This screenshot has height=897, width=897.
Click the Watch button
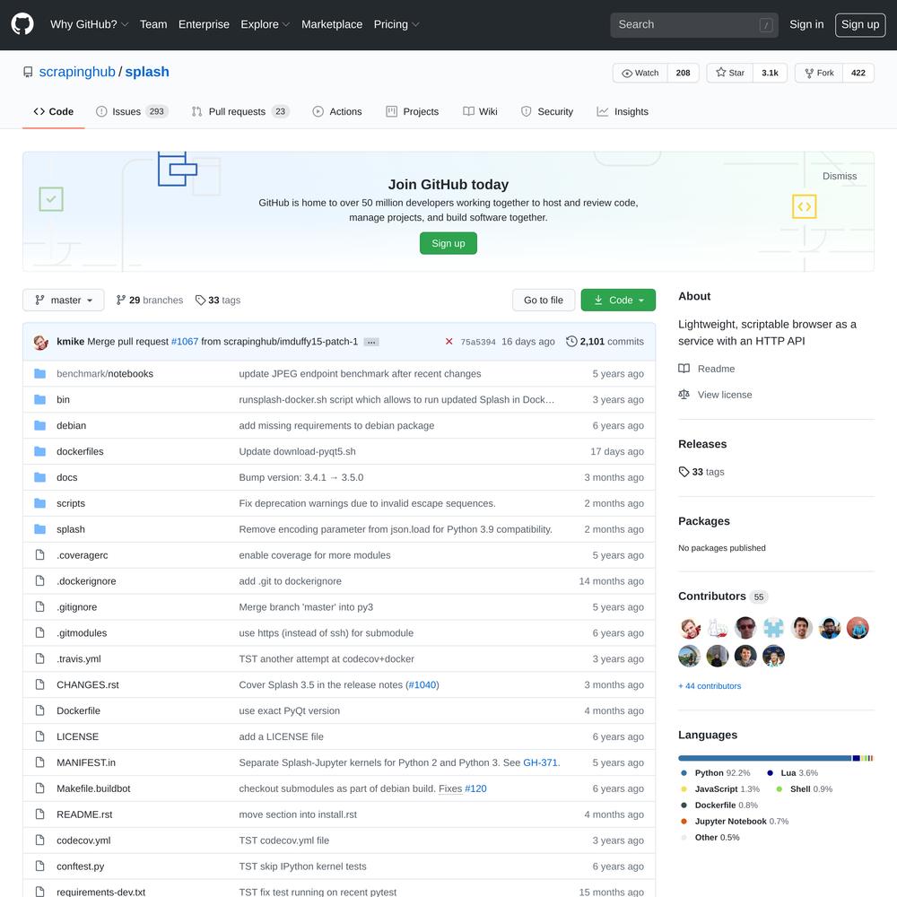pos(640,74)
